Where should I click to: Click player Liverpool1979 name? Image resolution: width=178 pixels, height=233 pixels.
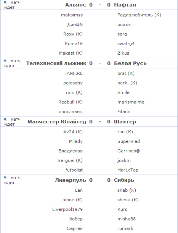(x=67, y=209)
